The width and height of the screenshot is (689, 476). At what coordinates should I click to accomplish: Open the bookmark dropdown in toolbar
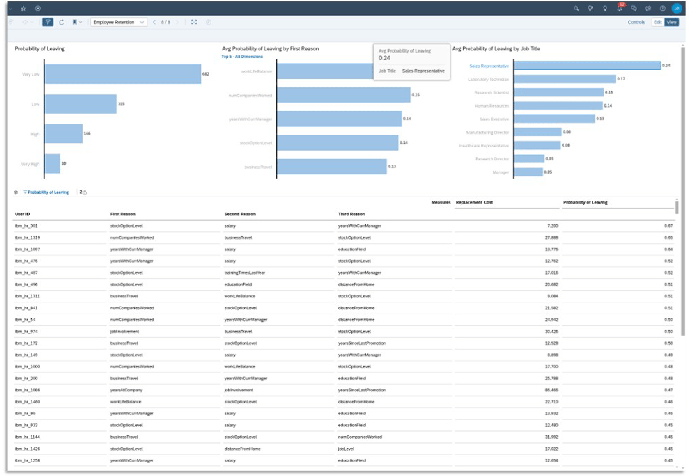(77, 22)
